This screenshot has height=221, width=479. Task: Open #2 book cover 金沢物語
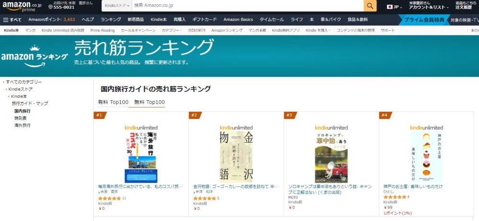coord(236,157)
